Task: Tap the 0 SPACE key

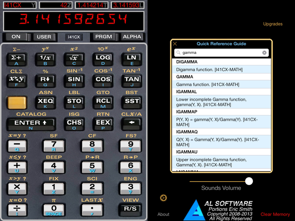Action: click(54, 210)
